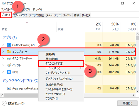Click the Task Manager title bar icon
The width and height of the screenshot is (139, 109).
(4, 4)
